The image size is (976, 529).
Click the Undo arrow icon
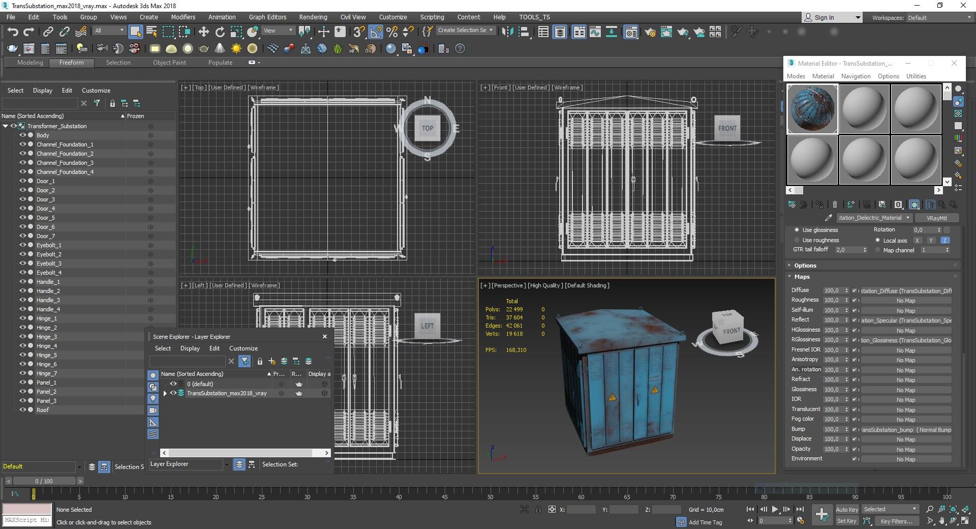tap(13, 32)
